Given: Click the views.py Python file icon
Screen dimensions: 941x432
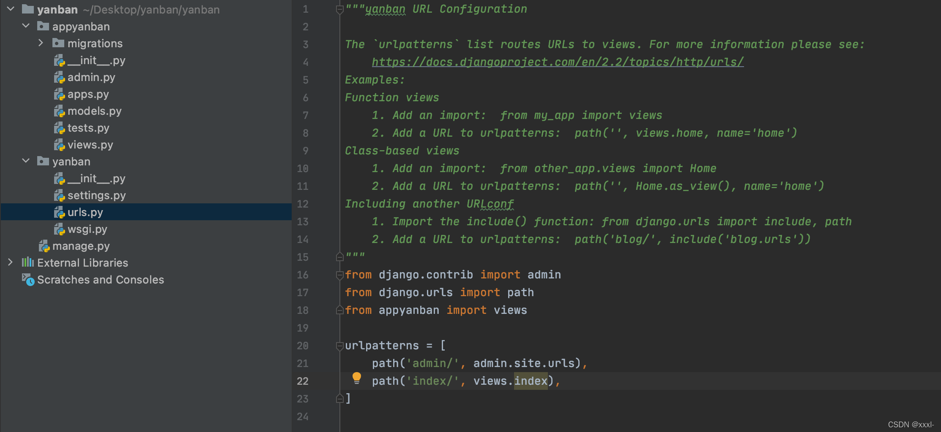Looking at the screenshot, I should coord(59,145).
